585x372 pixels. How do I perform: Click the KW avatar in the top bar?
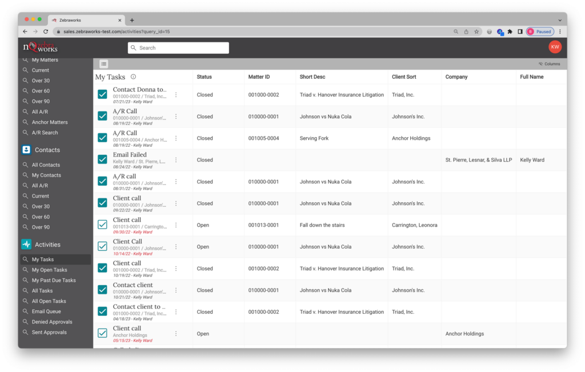click(555, 46)
